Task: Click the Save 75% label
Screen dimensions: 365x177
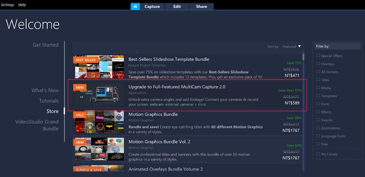Action: 294,63
